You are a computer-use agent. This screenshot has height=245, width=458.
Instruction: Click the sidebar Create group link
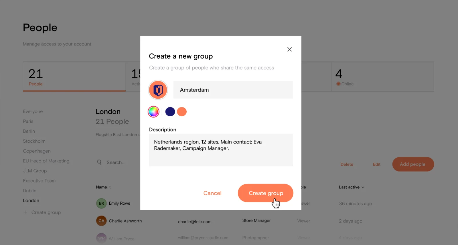pyautogui.click(x=46, y=212)
